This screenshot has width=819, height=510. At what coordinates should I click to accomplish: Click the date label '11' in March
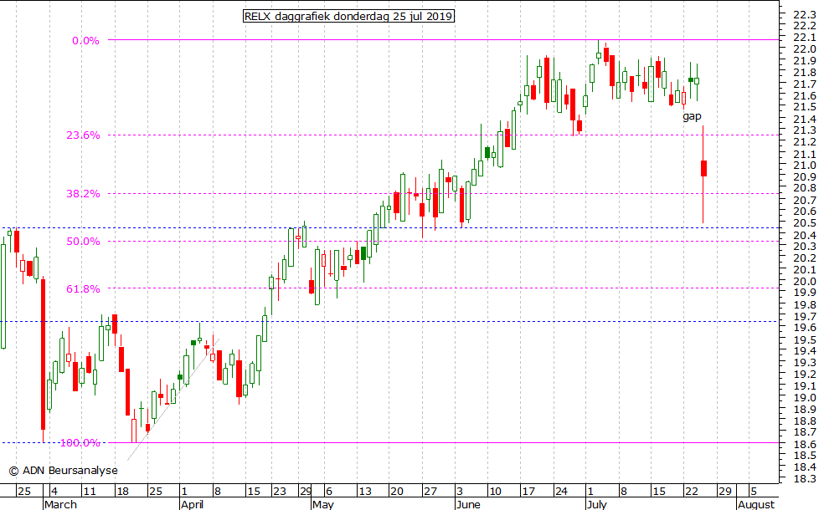click(x=90, y=492)
